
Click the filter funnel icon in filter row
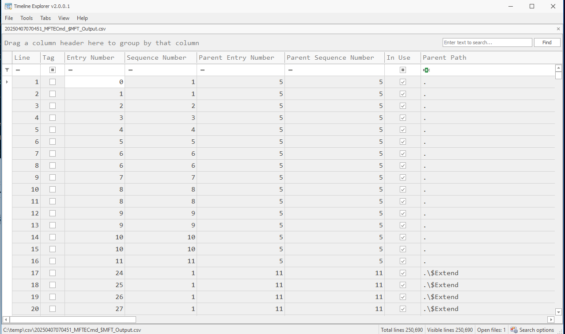point(7,70)
